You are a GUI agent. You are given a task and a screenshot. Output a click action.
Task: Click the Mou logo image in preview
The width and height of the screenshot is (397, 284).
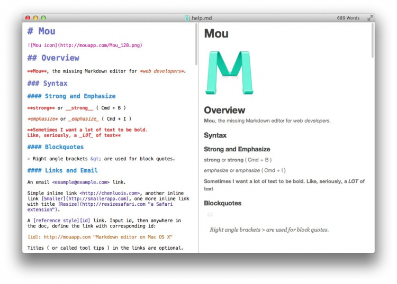(x=229, y=73)
